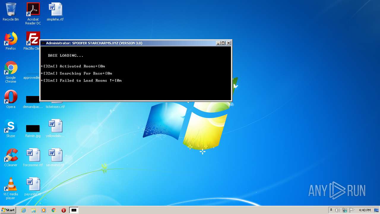Click the 'Failed to Load Rooms' line
This screenshot has width=380, height=214.
81,81
